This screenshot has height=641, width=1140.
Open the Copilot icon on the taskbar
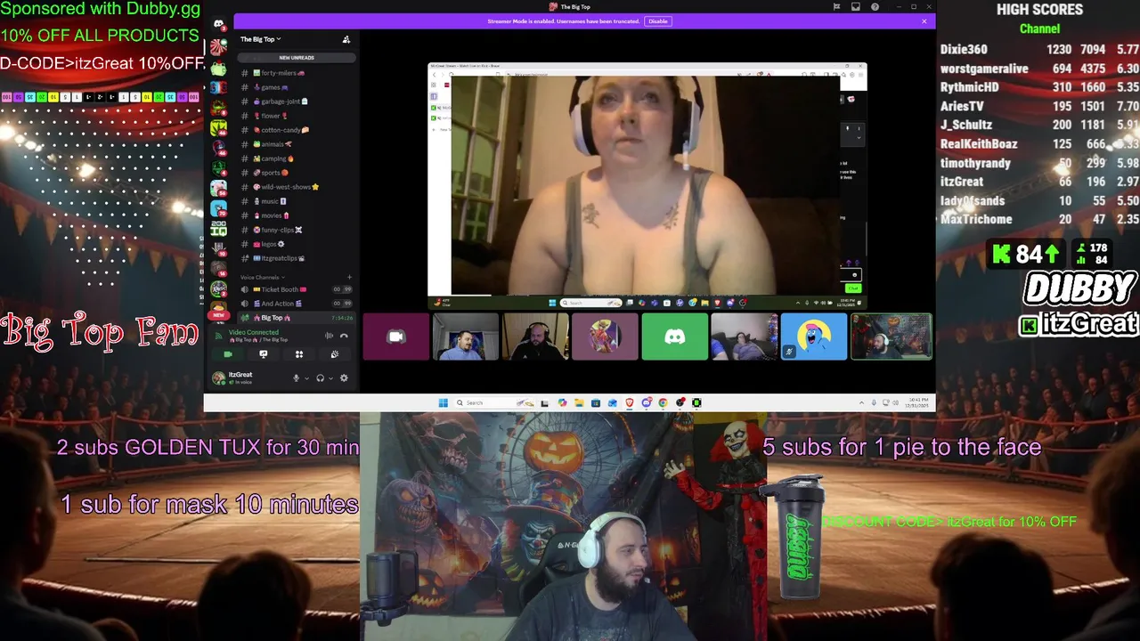562,402
